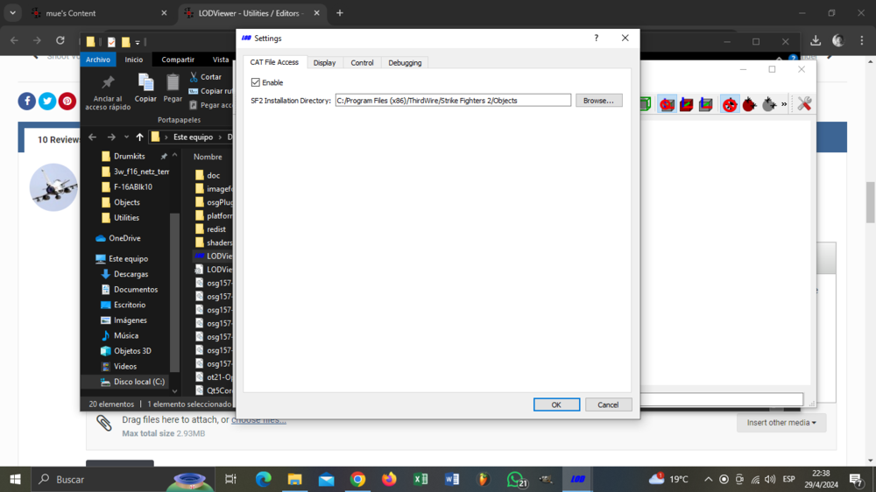Open the Chrome three-dot menu
876x492 pixels.
pos(861,40)
